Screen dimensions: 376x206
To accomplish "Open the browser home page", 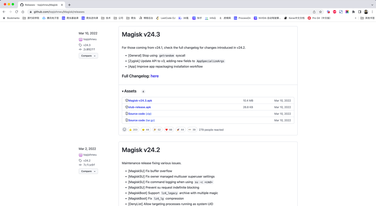I will tap(23, 12).
